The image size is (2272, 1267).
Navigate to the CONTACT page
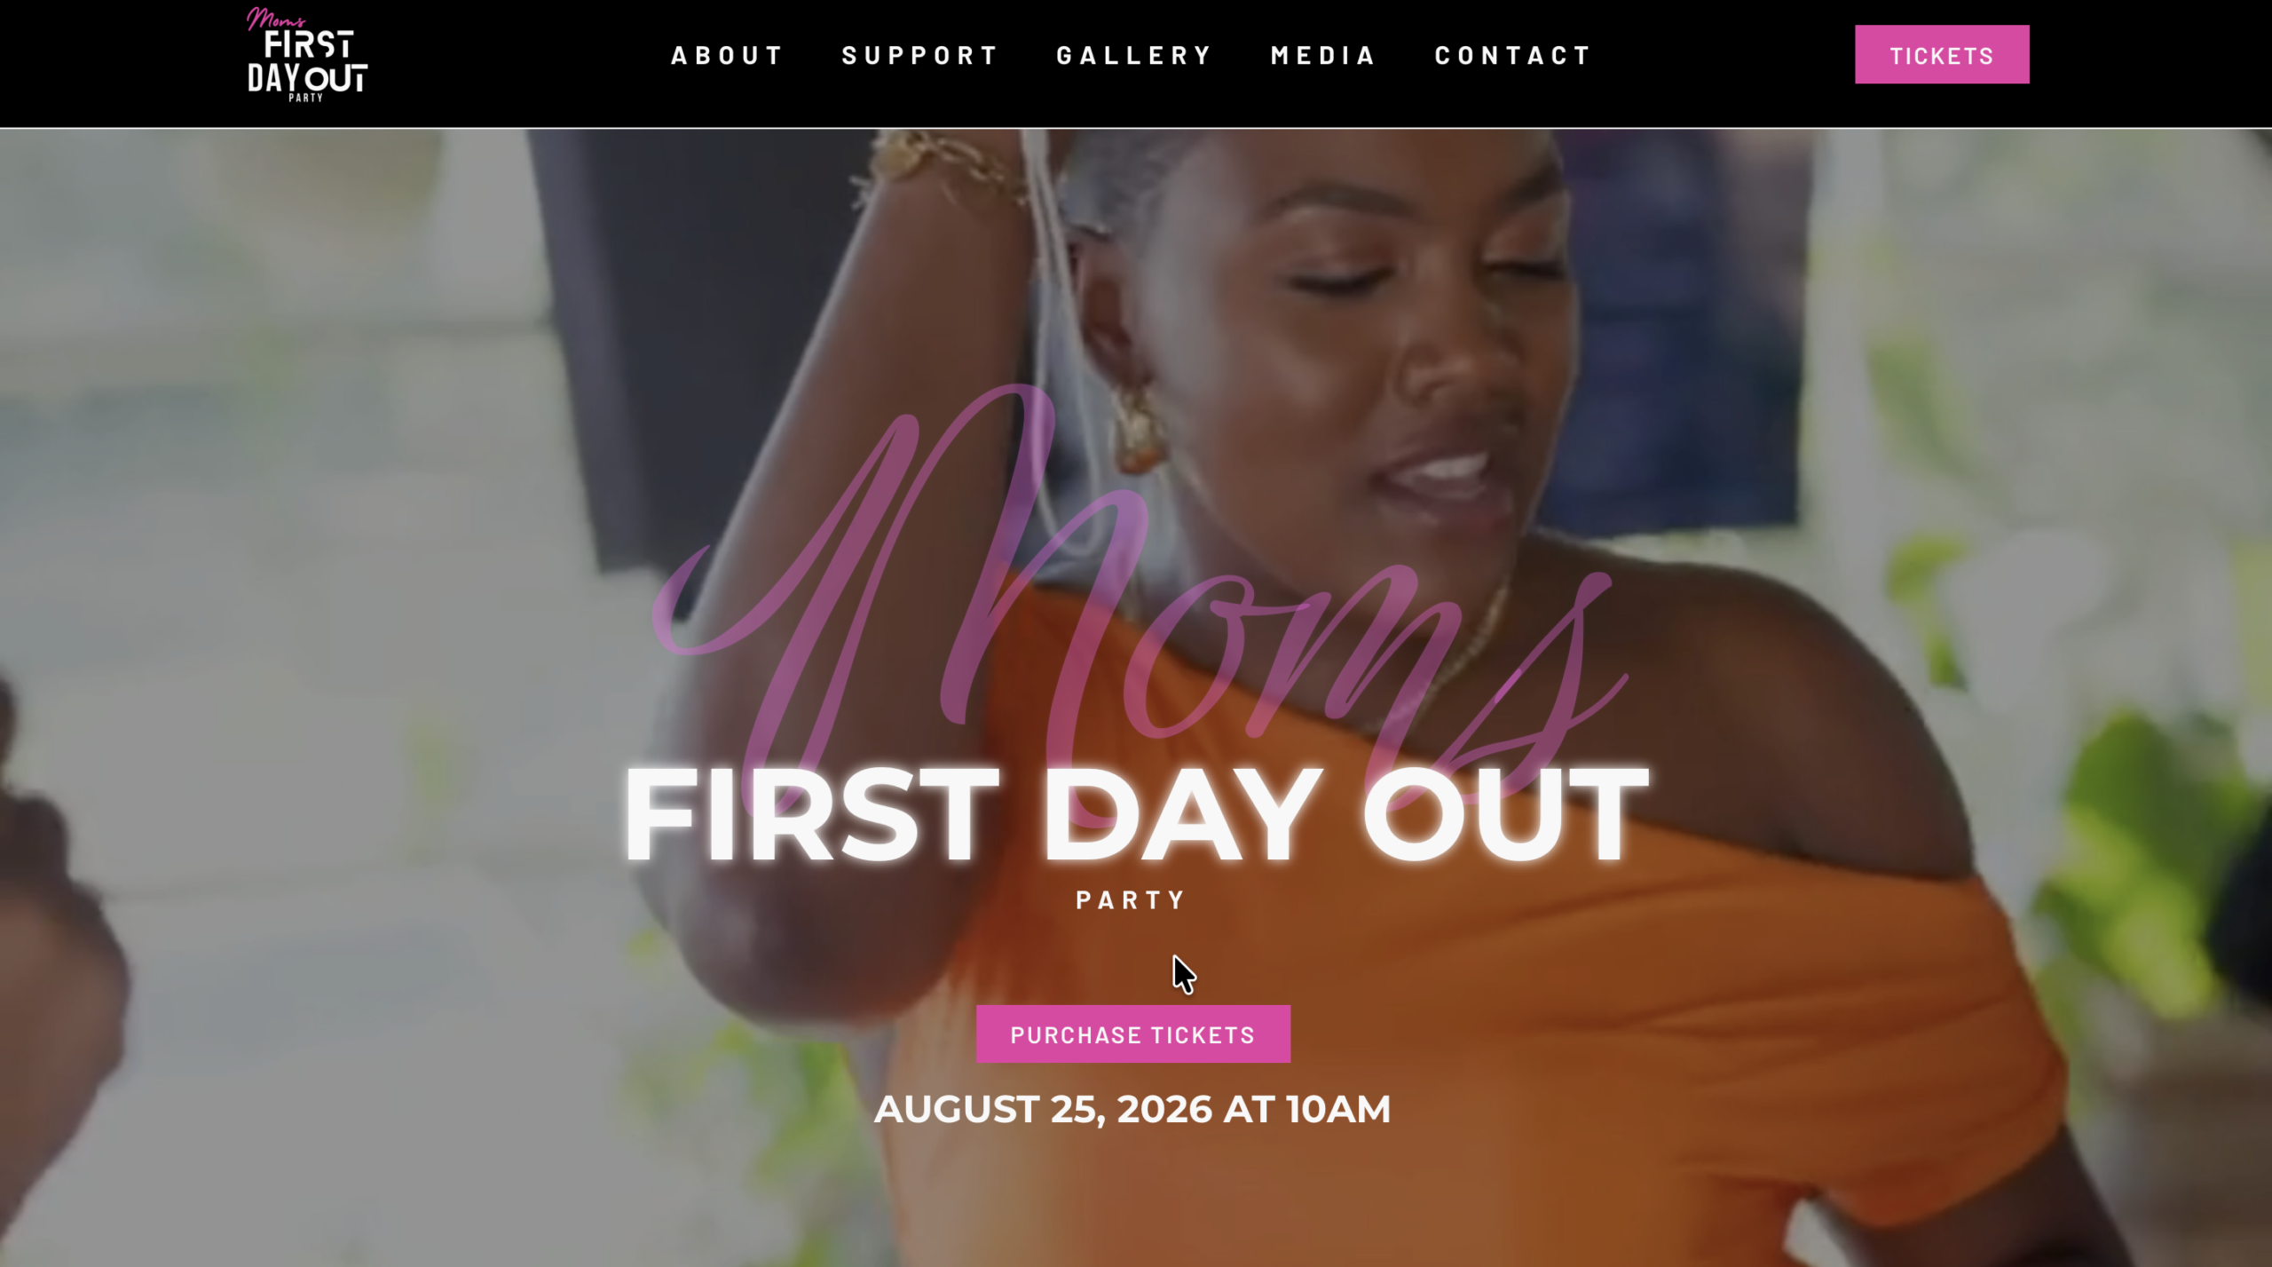[1512, 55]
